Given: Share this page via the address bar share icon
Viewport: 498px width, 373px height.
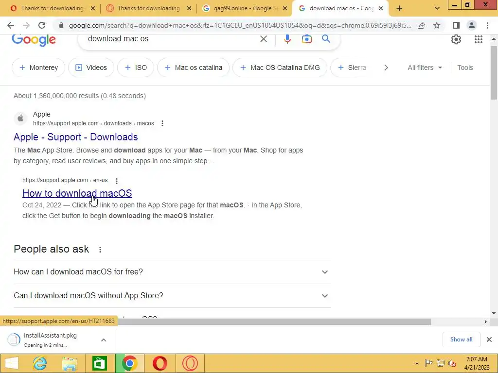Looking at the screenshot, I should 421,25.
